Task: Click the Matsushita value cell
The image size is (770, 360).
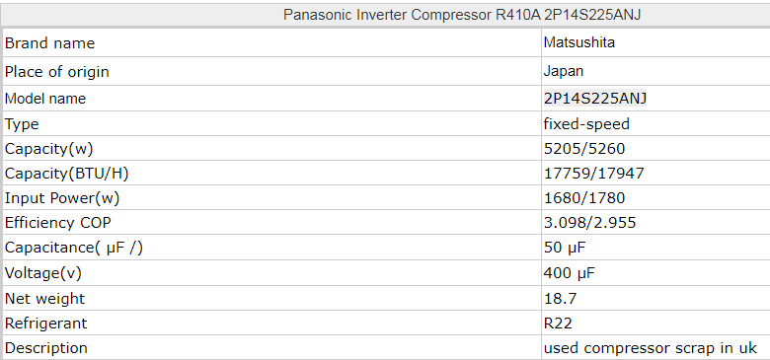Action: 655,42
